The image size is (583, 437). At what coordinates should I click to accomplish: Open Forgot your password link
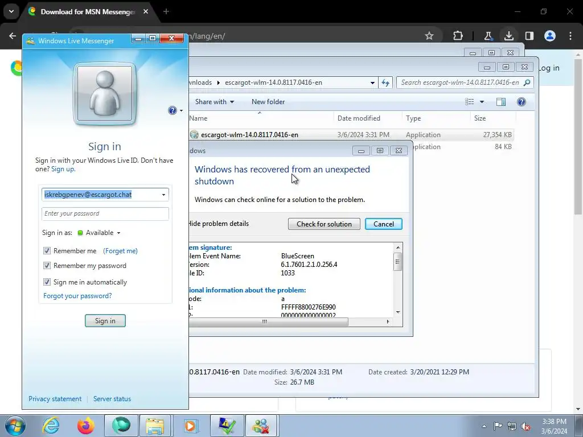[x=77, y=296]
